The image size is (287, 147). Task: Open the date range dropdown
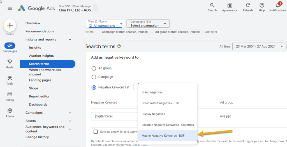[x=259, y=46]
